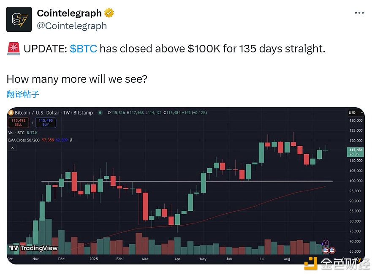Click the purple lightning event marker
Image resolution: width=375 pixels, height=275 pixels.
click(x=325, y=243)
